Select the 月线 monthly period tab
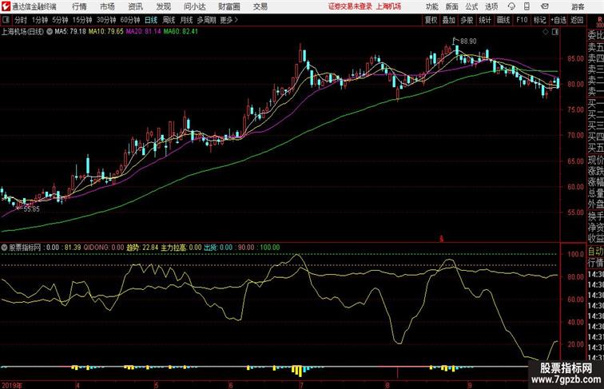Screen dimensions: 604x389 tap(186, 20)
